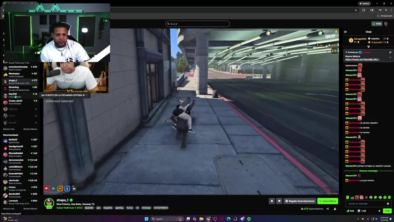Open the 1 mil shop icon
The width and height of the screenshot is (394, 222).
(x=362, y=211)
